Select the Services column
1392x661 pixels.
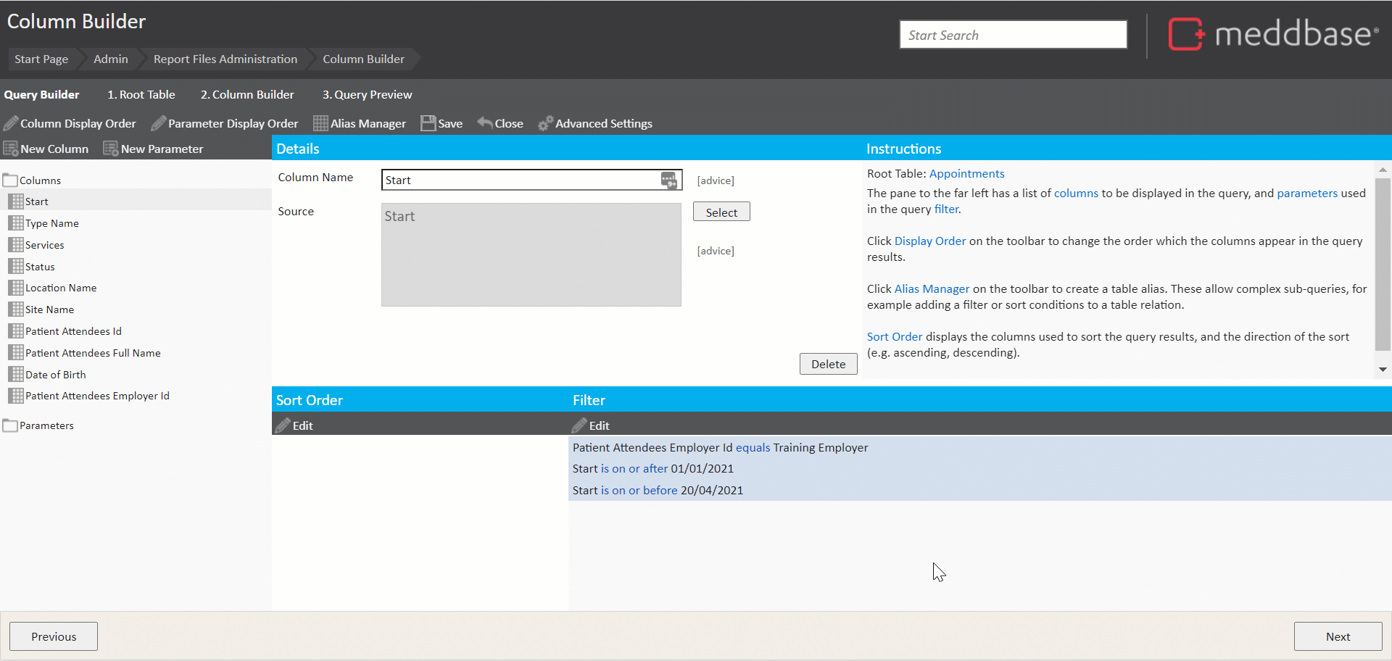tap(44, 245)
